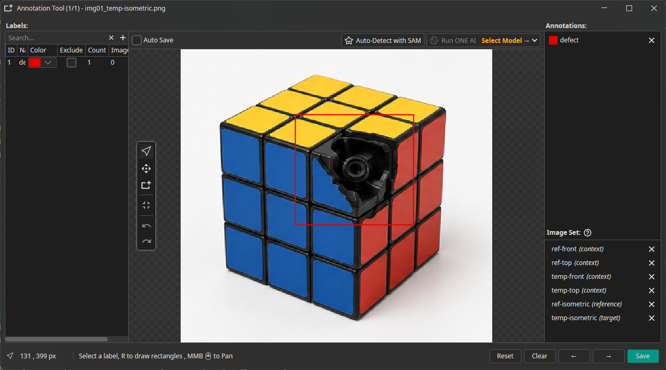Remove temp-front from image set
Image resolution: width=666 pixels, height=370 pixels.
click(x=652, y=277)
